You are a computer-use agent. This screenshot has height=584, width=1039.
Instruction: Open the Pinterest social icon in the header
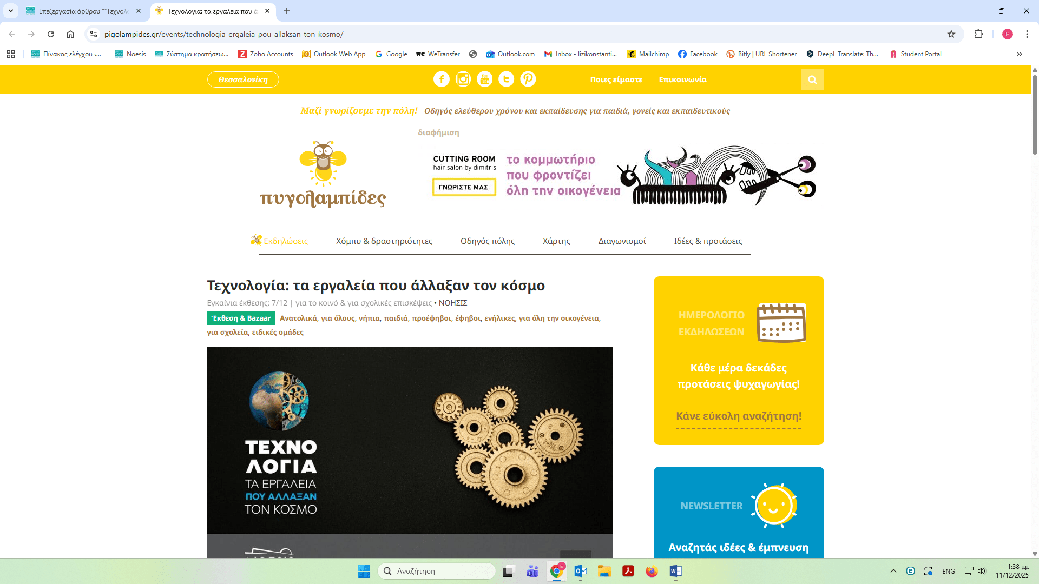click(528, 79)
